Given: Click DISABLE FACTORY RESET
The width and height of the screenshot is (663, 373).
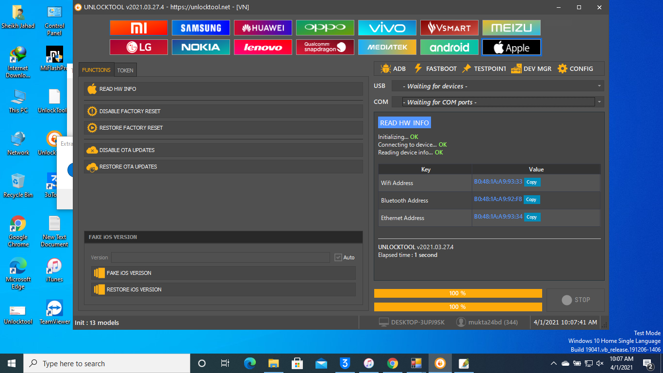Looking at the screenshot, I should pyautogui.click(x=223, y=111).
